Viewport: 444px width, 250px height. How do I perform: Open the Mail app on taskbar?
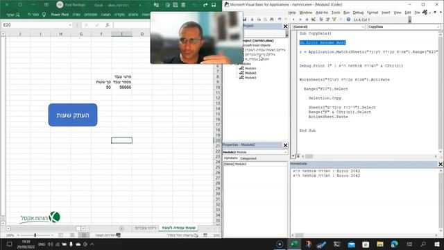pyautogui.click(x=352, y=244)
